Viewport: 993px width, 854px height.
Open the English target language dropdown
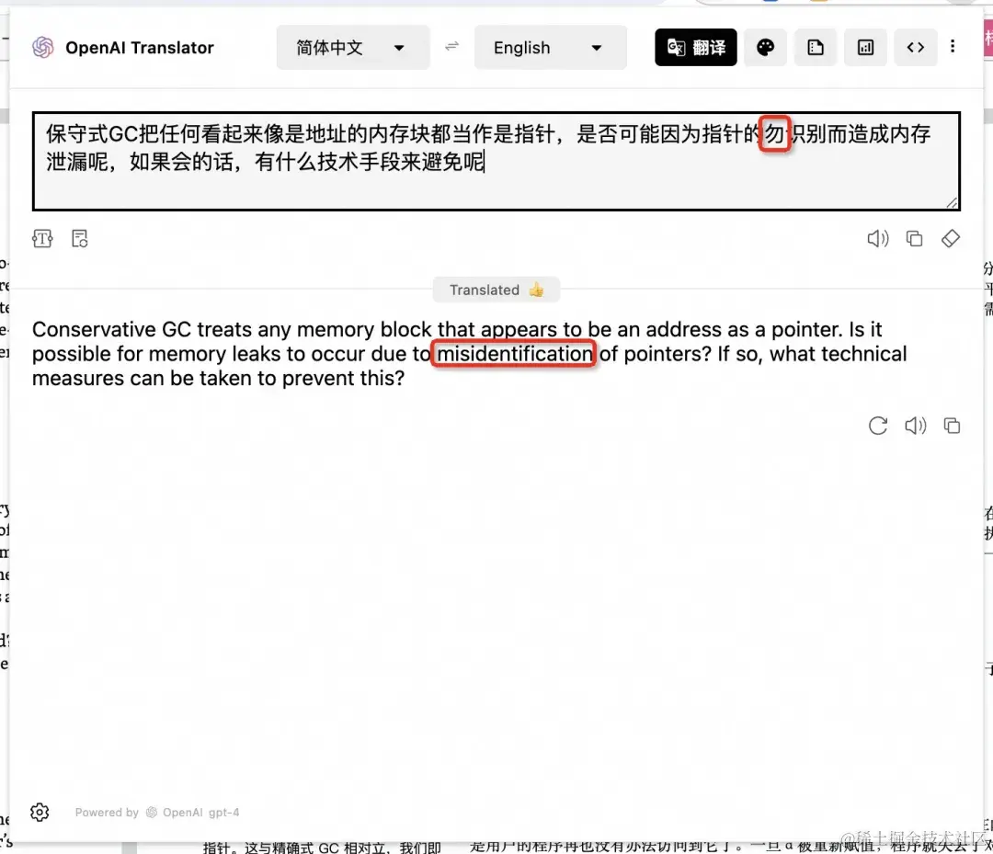550,47
